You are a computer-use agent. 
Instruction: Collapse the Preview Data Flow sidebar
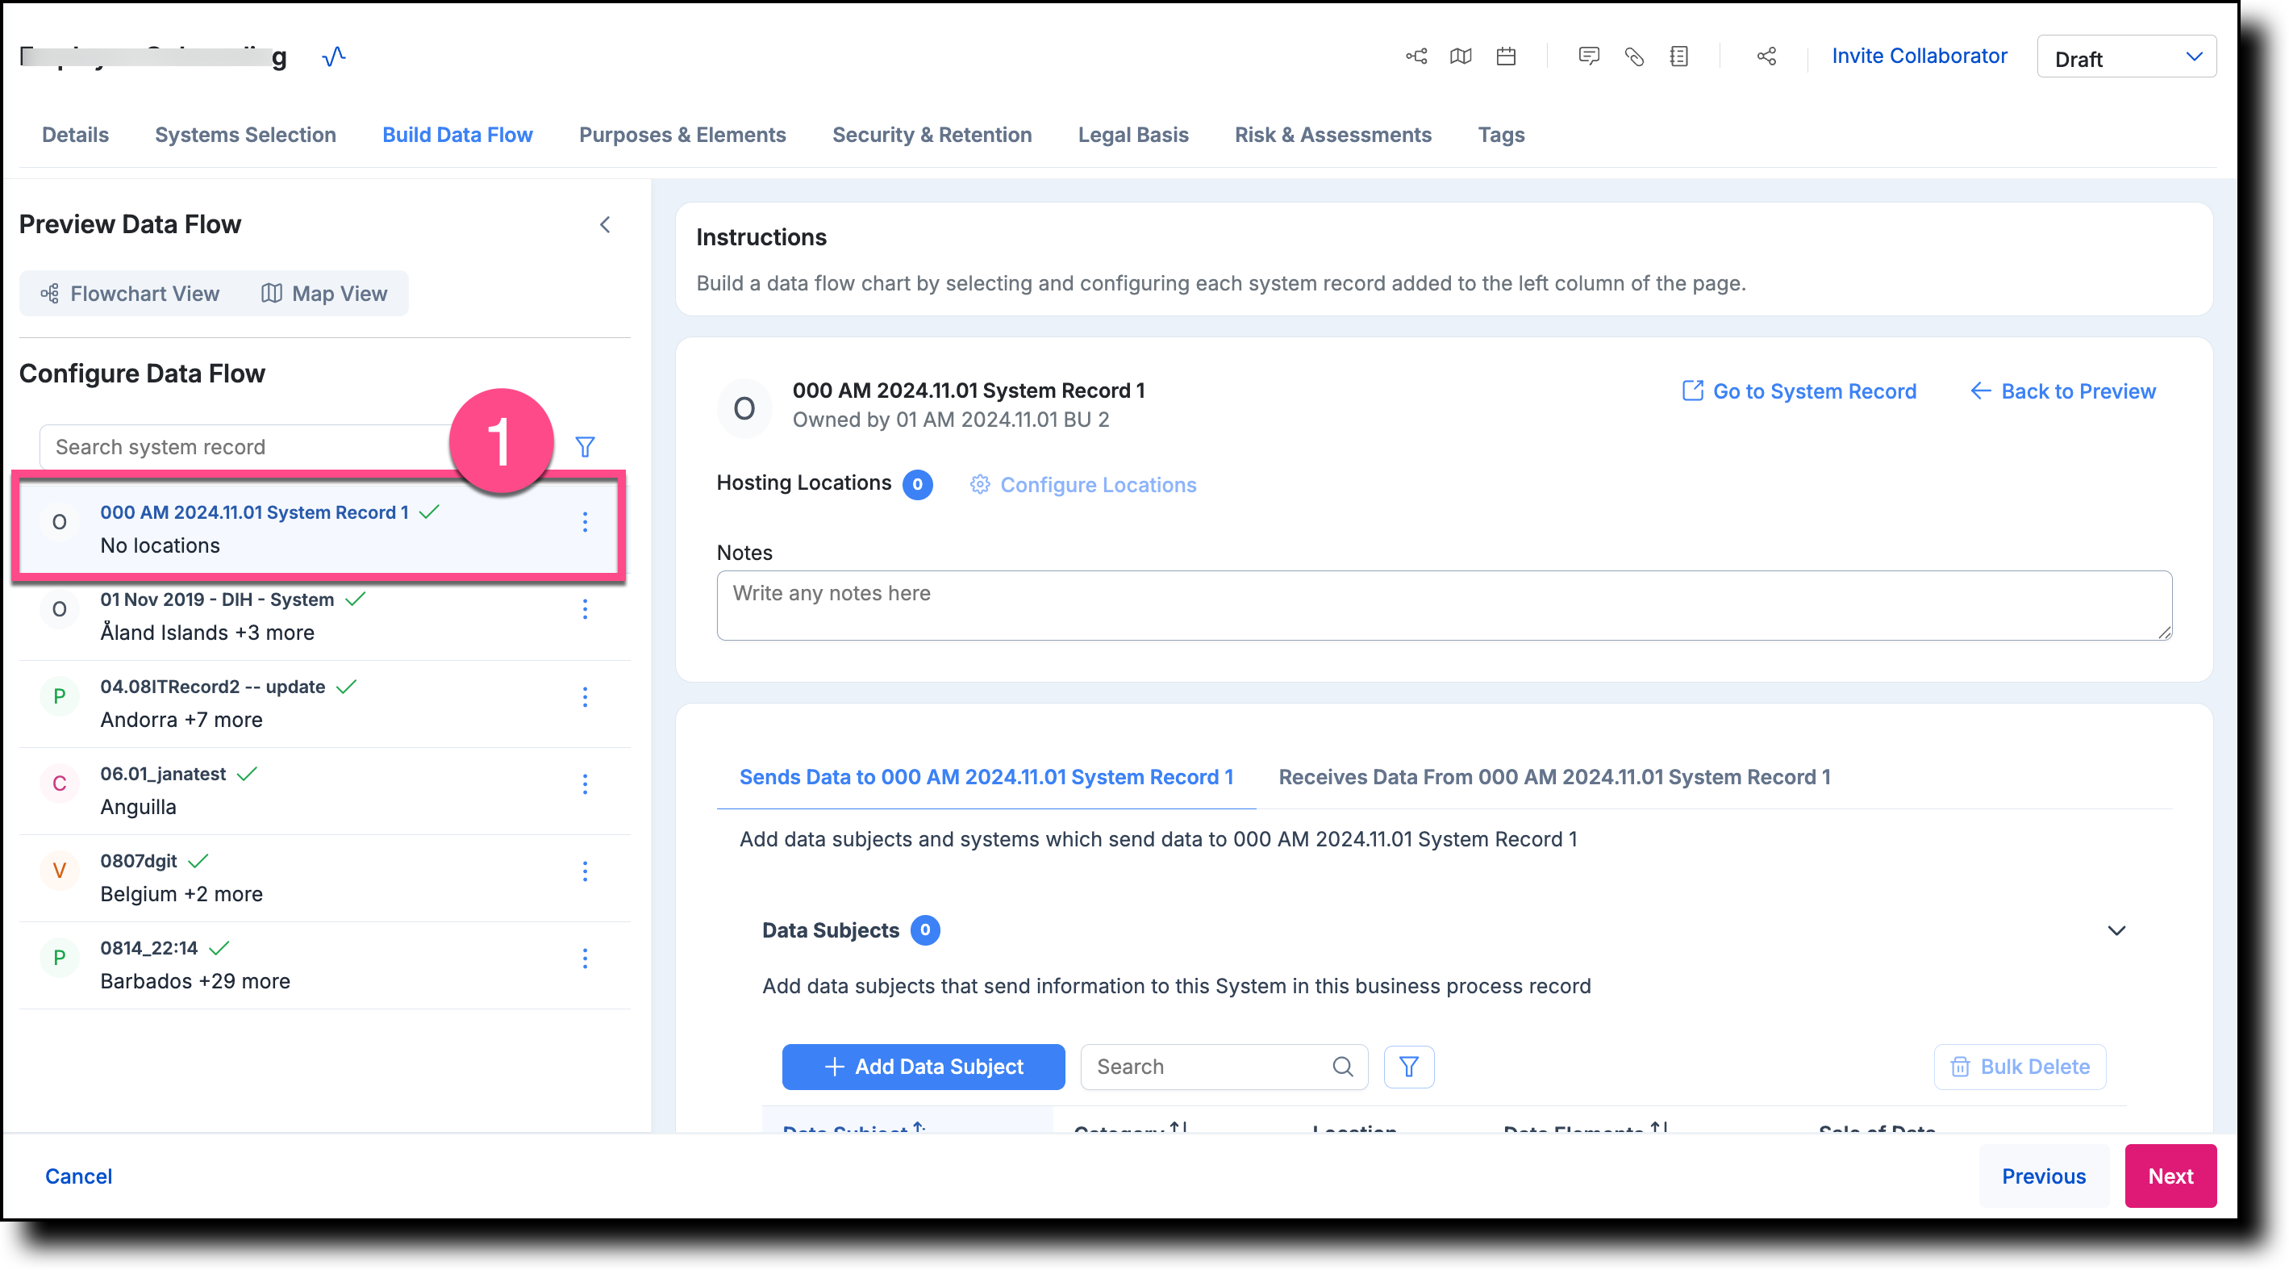point(605,225)
